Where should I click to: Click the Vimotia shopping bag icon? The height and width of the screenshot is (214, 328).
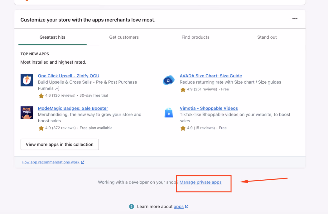tap(169, 112)
